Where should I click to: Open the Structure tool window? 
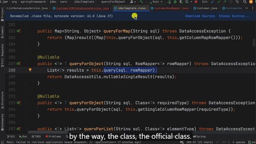pos(2,100)
